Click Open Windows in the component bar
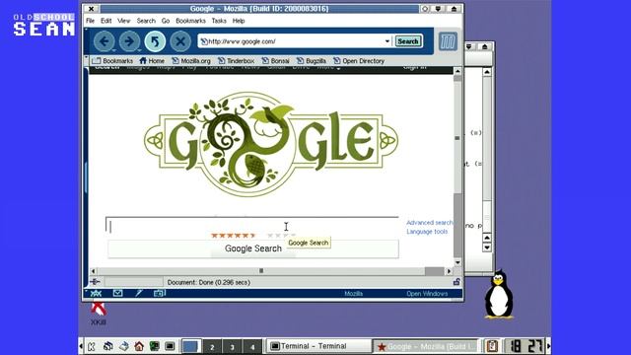Screen dimensions: 631x355 [x=427, y=294]
